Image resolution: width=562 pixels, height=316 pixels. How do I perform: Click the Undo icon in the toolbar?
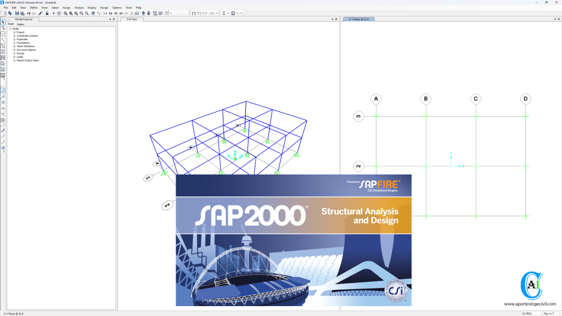[x=28, y=13]
